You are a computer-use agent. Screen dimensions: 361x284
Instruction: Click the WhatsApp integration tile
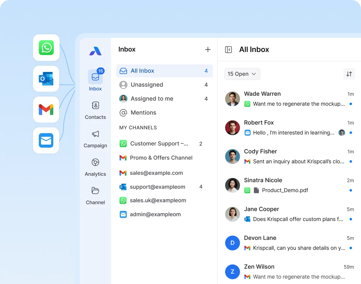[46, 48]
